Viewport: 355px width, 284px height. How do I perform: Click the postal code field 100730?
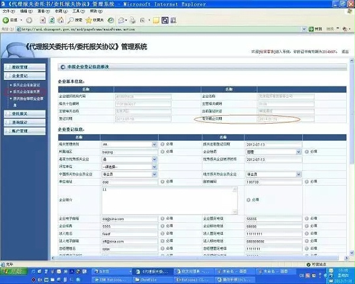[274, 182]
